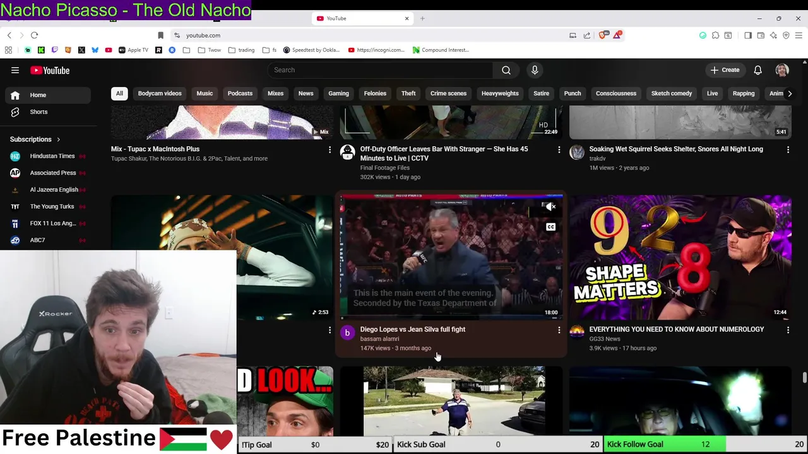
Task: Open a new browser tab
Action: click(x=422, y=18)
